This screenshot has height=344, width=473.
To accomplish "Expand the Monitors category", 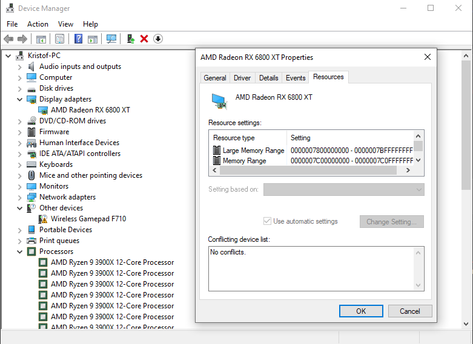I will point(19,187).
